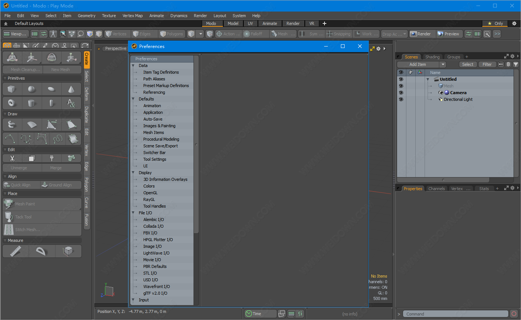
Task: Maximize the Scenes panel with arrows icon
Action: 506,57
